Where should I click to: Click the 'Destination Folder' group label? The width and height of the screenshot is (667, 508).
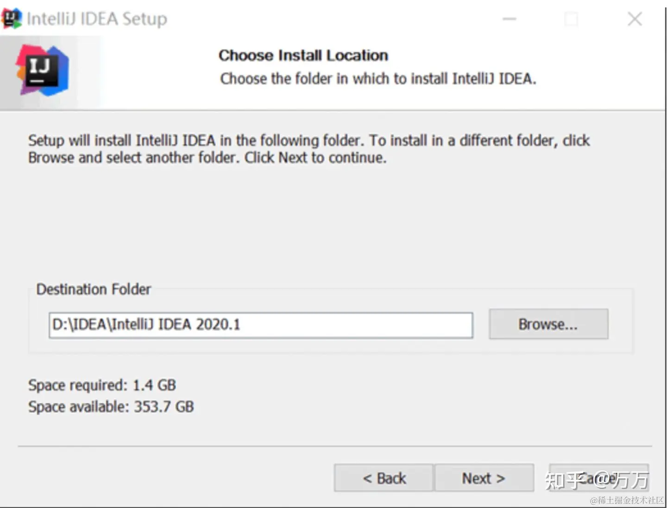pyautogui.click(x=94, y=289)
